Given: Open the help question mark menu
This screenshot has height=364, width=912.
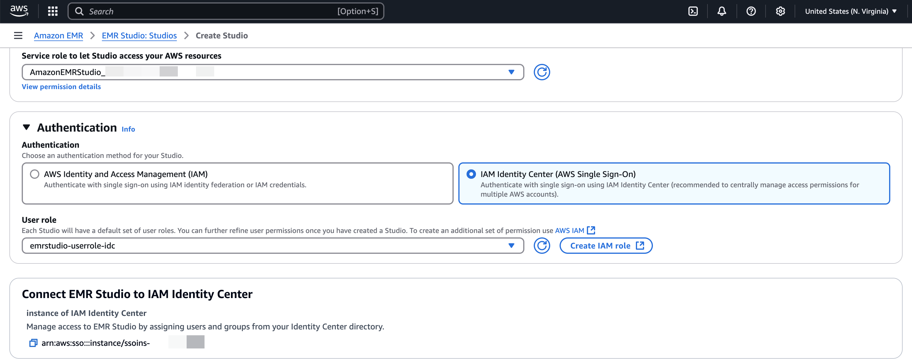Looking at the screenshot, I should (x=751, y=11).
